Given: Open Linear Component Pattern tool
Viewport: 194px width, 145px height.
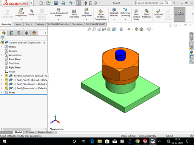Looking at the screenshot, I should tap(59, 12).
